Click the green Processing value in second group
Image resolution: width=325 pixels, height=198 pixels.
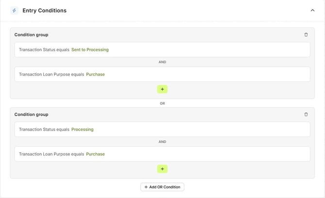point(82,130)
